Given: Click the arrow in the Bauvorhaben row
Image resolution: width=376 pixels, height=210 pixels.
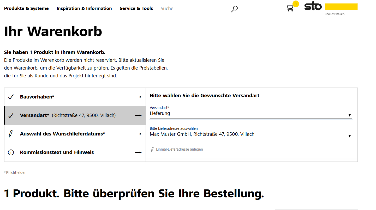Looking at the screenshot, I should pos(138,97).
